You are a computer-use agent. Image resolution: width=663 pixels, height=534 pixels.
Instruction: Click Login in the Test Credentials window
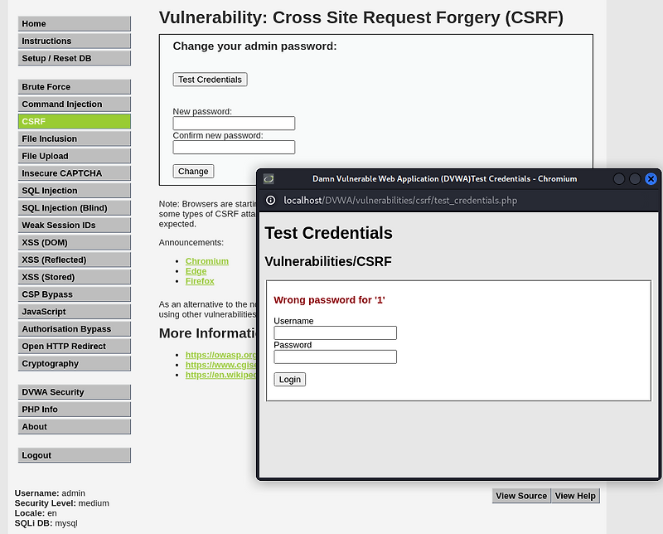pyautogui.click(x=289, y=379)
